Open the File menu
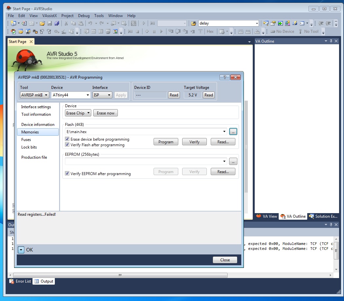 (11, 15)
